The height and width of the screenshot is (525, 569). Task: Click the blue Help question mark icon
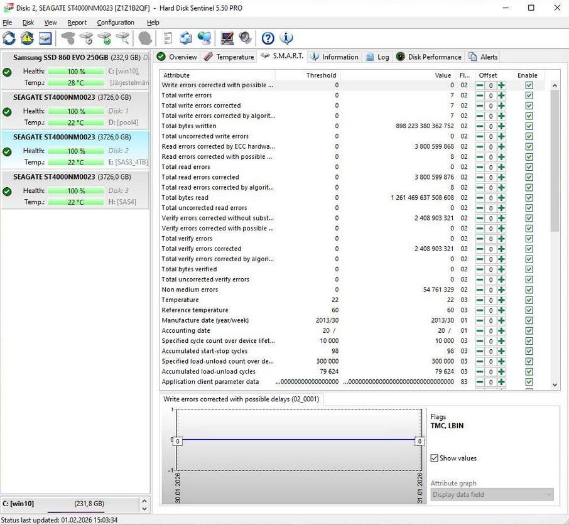click(268, 38)
